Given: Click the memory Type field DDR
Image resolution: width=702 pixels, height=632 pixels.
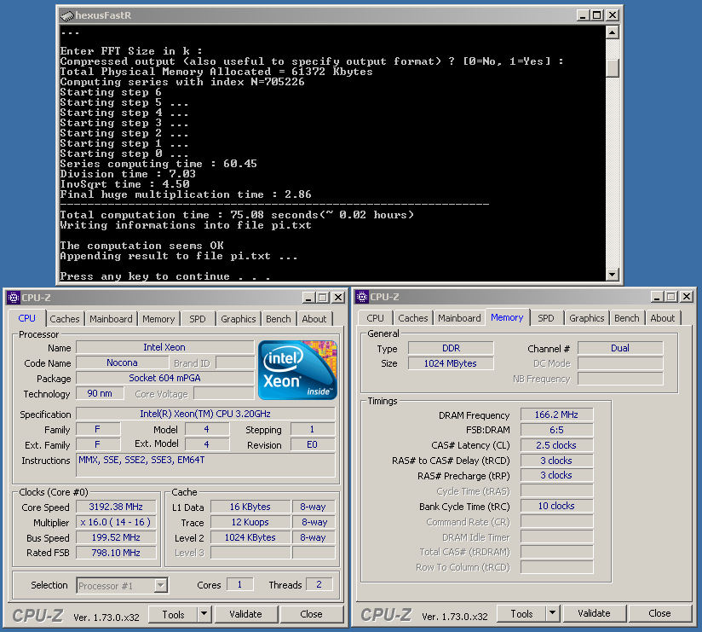Looking at the screenshot, I should (x=451, y=348).
